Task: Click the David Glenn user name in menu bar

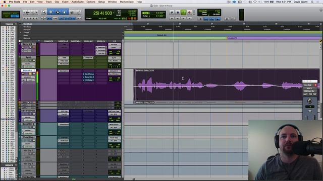Action: 300,2
